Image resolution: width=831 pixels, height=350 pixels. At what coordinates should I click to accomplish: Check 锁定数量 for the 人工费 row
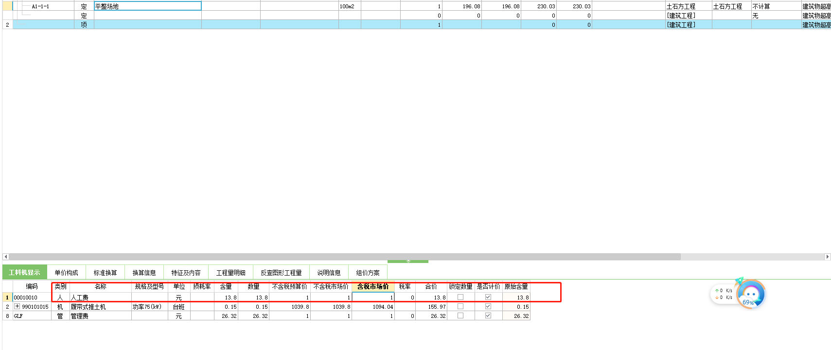click(x=460, y=297)
